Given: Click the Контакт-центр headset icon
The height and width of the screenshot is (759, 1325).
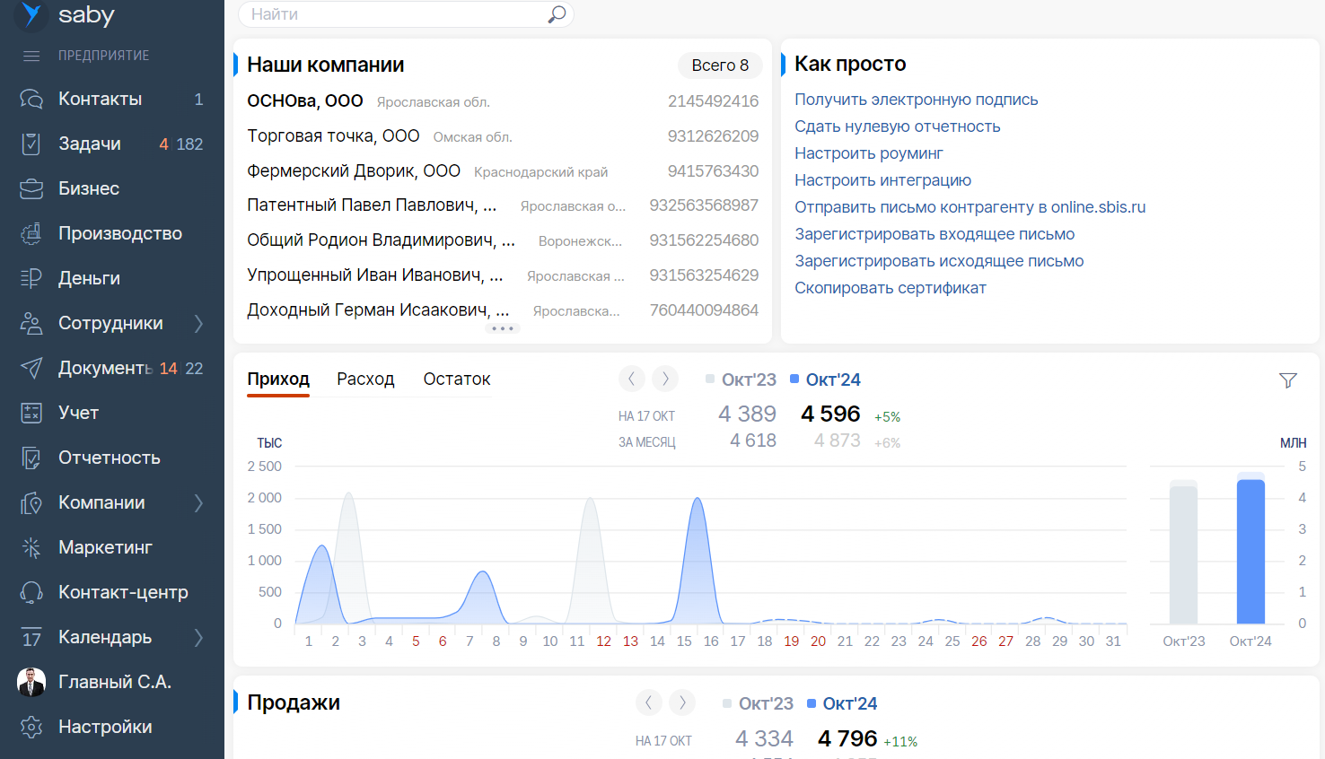Looking at the screenshot, I should pos(31,592).
